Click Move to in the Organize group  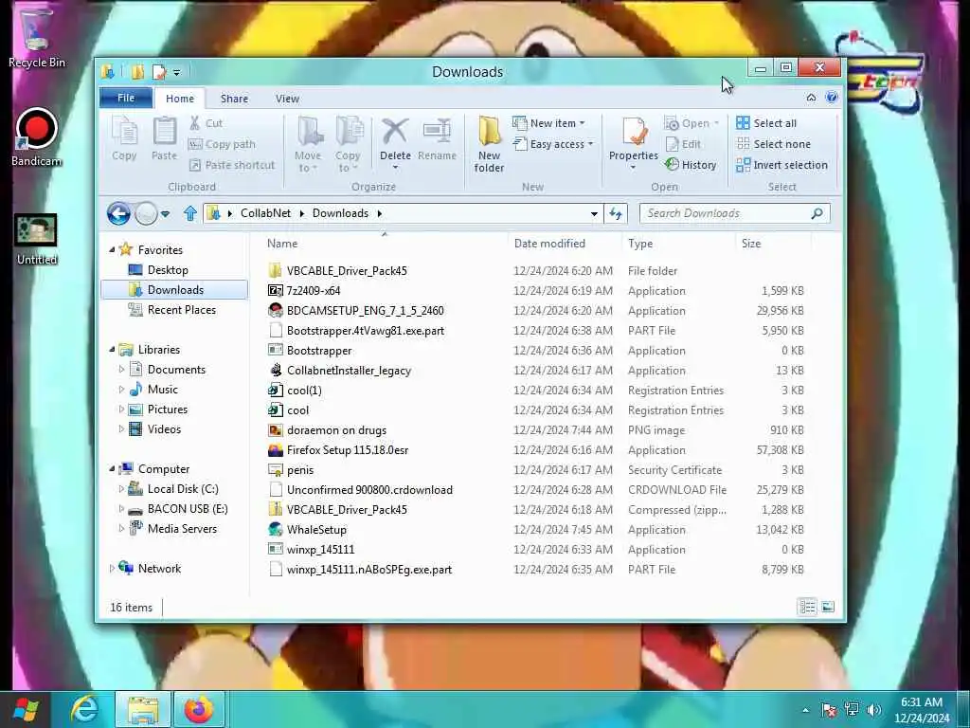pos(308,144)
